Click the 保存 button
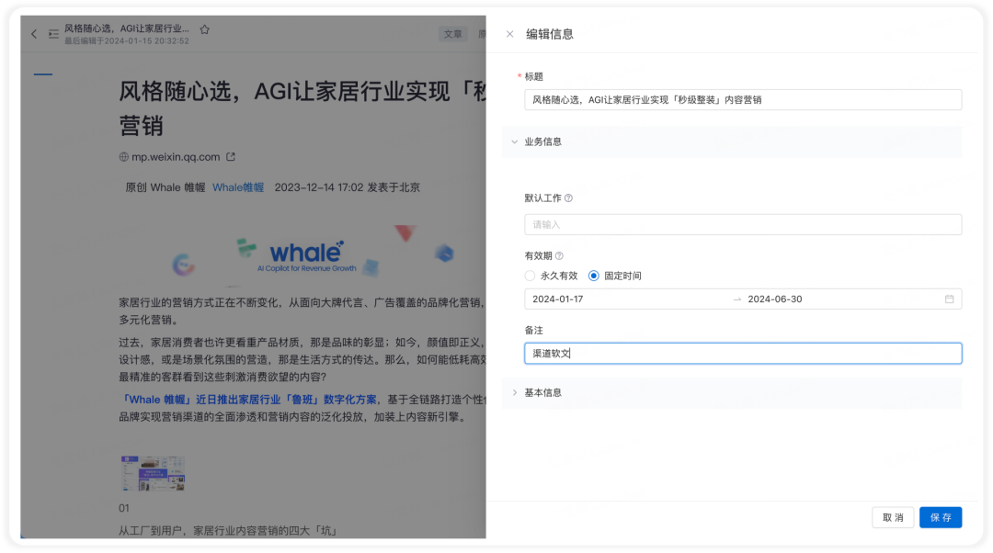This screenshot has width=993, height=553. pyautogui.click(x=941, y=517)
